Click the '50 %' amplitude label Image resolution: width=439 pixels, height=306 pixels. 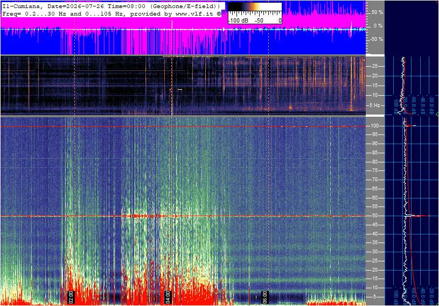point(377,12)
